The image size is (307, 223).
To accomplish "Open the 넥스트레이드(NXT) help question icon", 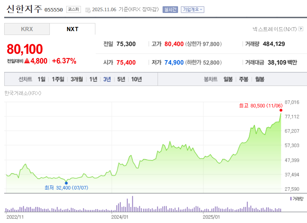I will point(301,29).
